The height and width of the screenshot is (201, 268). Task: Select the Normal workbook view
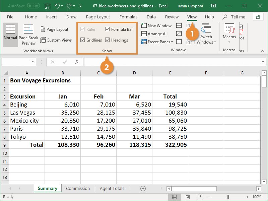(10, 35)
